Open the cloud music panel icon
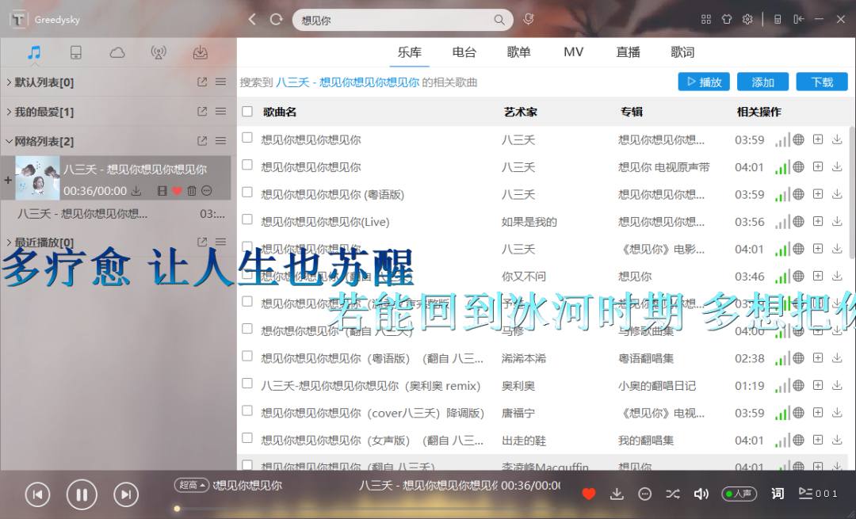Viewport: 856px width, 519px height. pyautogui.click(x=117, y=53)
